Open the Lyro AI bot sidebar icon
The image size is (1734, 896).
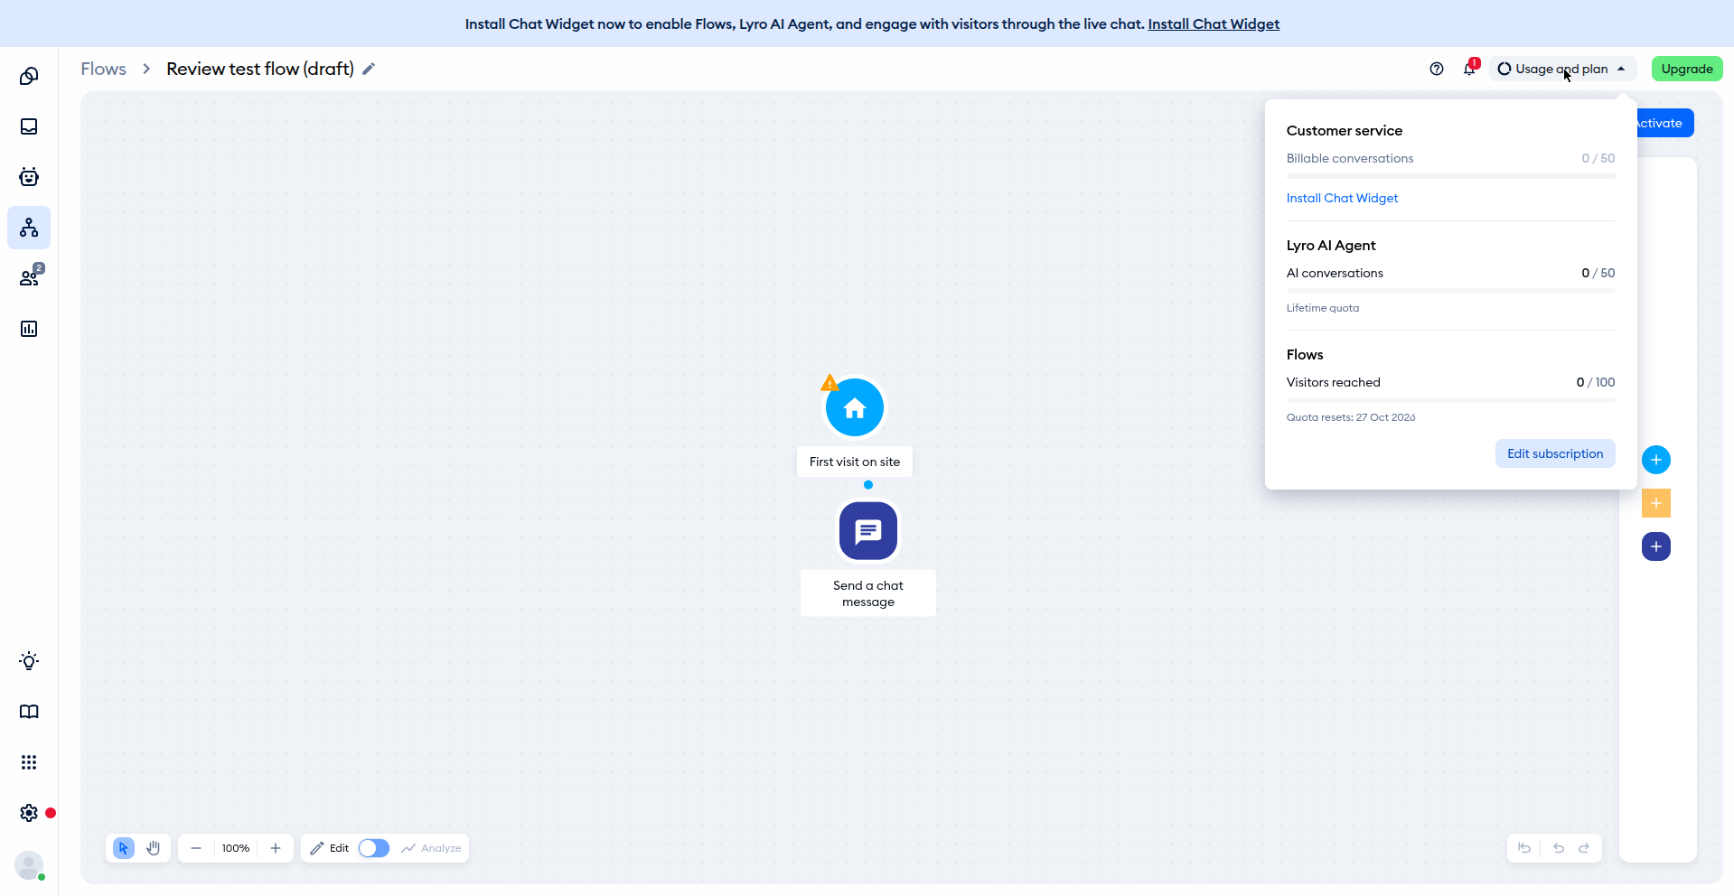tap(29, 177)
